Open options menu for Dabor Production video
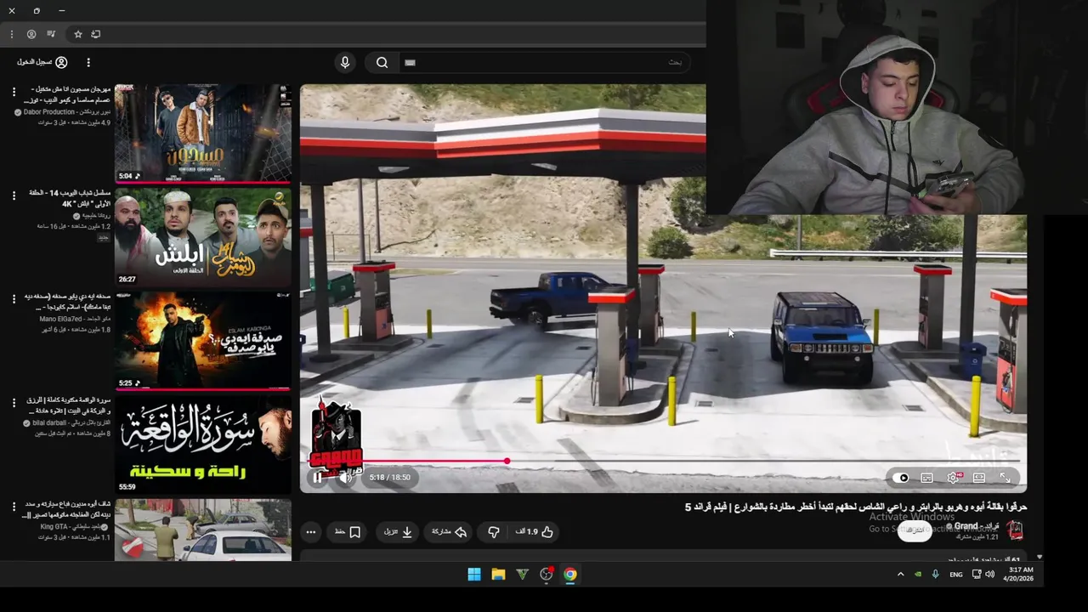1088x612 pixels. click(14, 91)
